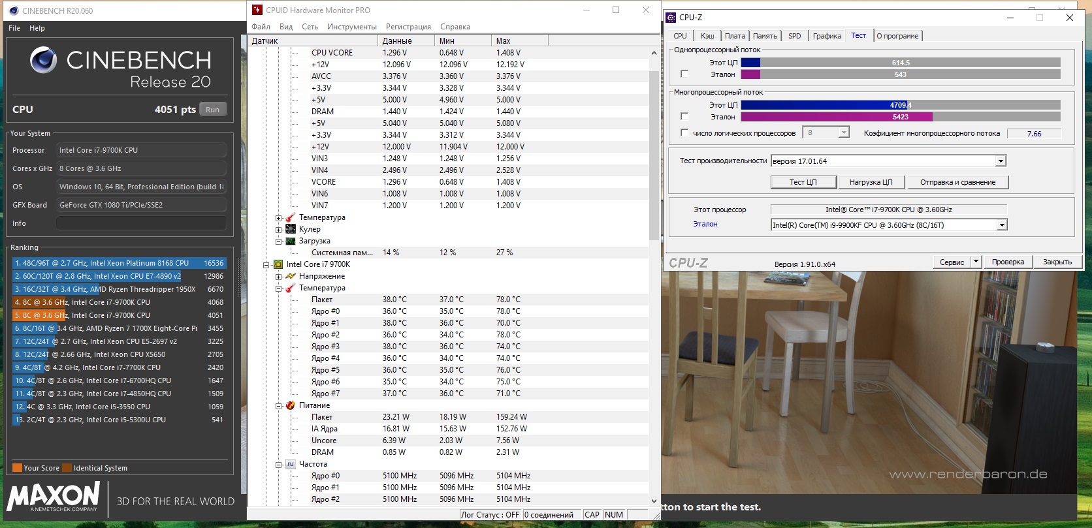Open the SPD tab in CPU-Z
The image size is (1092, 528).
(x=794, y=36)
